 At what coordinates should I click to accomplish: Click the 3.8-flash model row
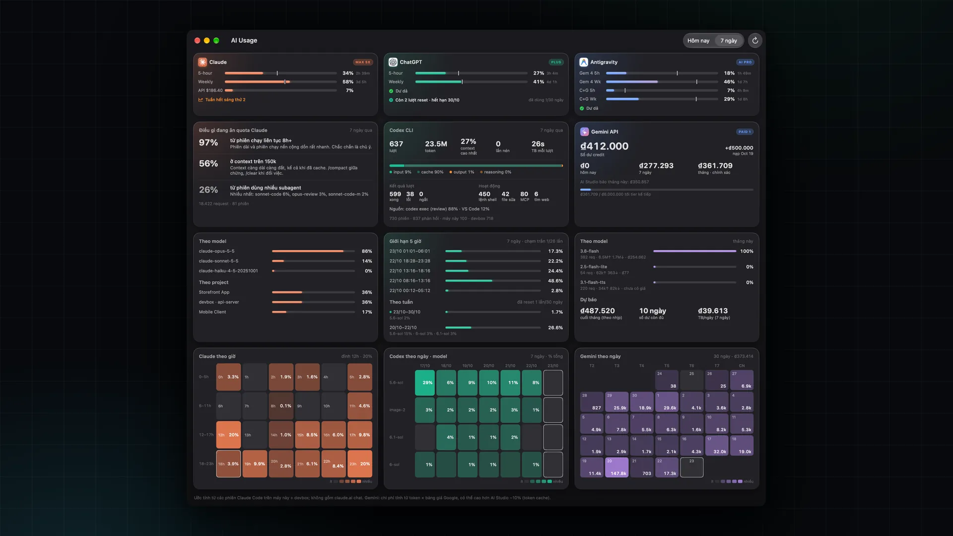(667, 254)
